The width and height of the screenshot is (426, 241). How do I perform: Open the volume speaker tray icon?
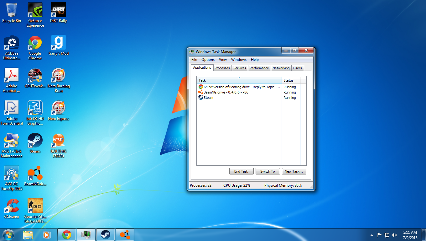tap(394, 235)
